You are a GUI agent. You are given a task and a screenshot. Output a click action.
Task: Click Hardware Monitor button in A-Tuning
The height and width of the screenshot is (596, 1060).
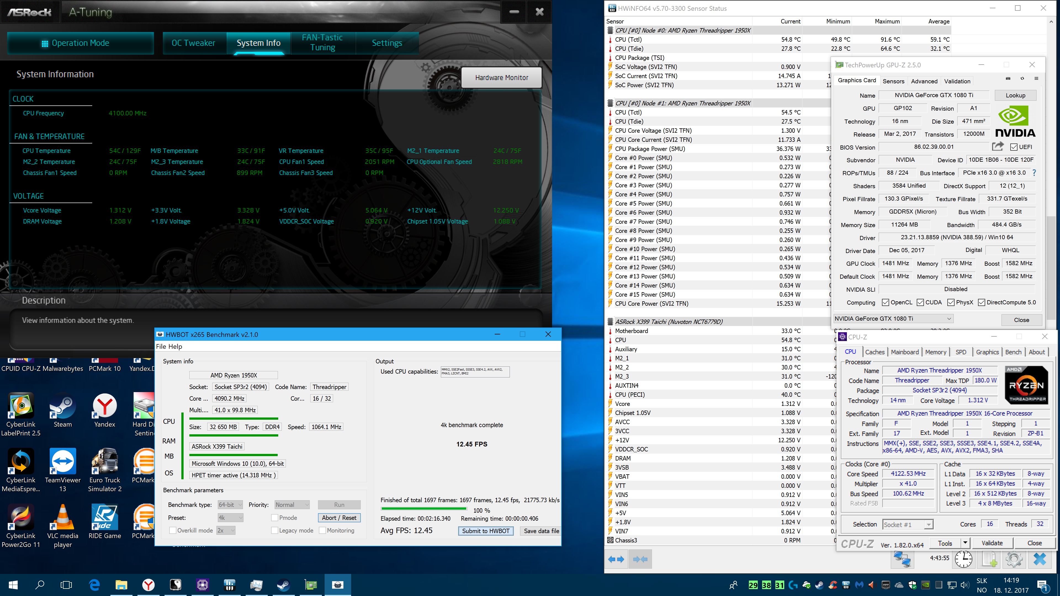pos(501,77)
